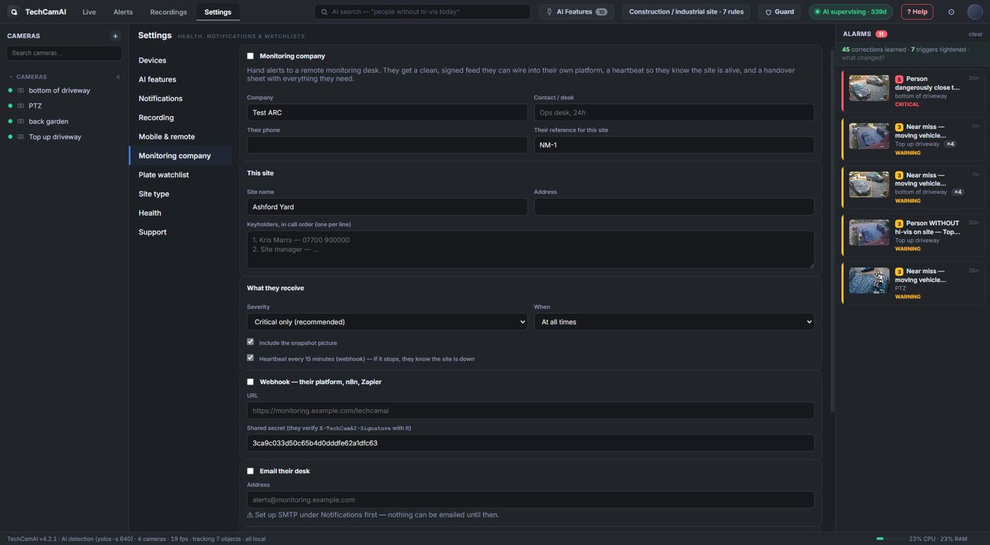990x545 pixels.
Task: Uncheck Heartbeat every 15 minutes option
Action: [x=250, y=358]
